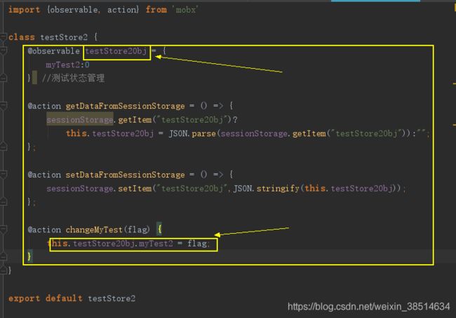Image resolution: width=456 pixels, height=318 pixels.
Task: Click fold end marker at class closing brace
Action: pos(4,270)
